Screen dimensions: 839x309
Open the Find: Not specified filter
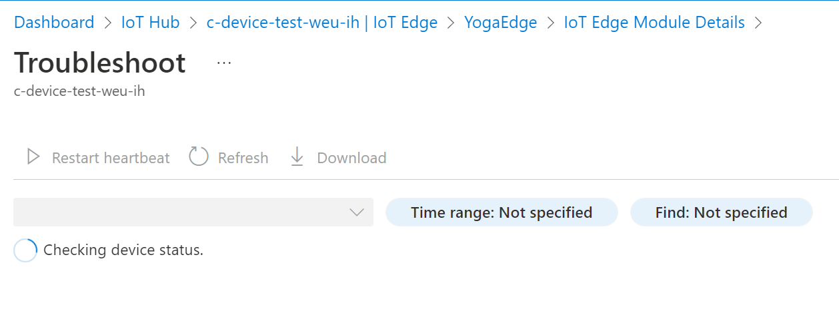pos(721,212)
